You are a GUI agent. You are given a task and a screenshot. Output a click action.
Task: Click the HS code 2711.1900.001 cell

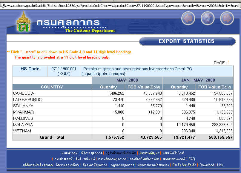64,71
